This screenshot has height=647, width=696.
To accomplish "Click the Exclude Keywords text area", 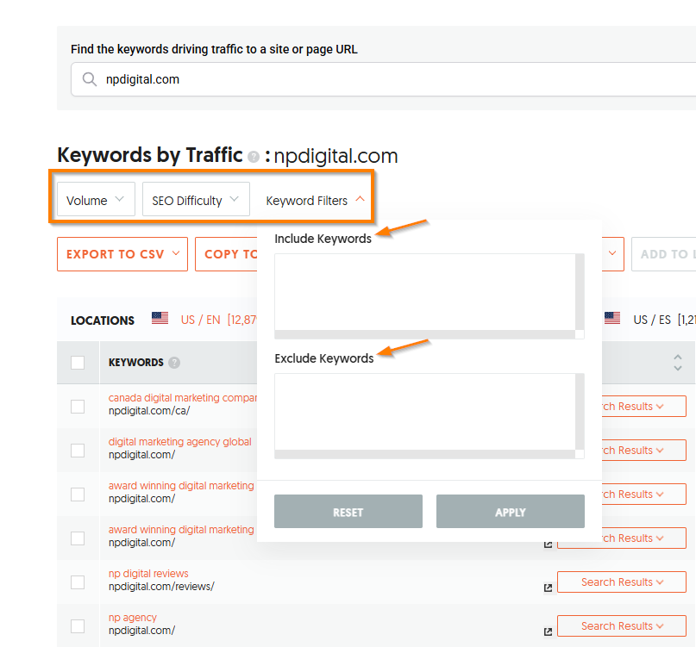I will point(425,412).
